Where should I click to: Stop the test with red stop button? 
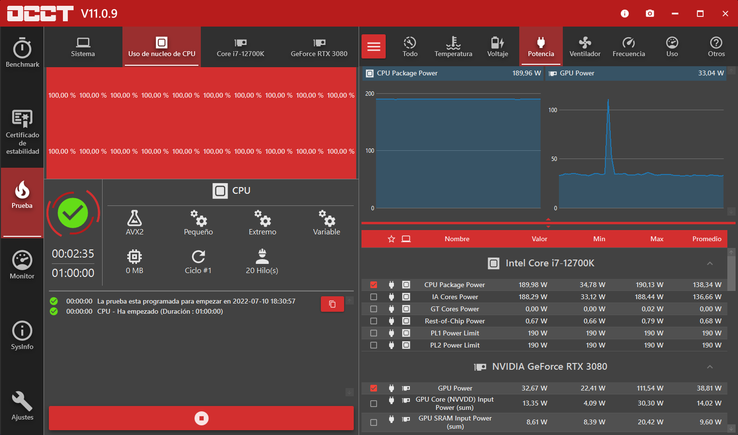pyautogui.click(x=201, y=418)
